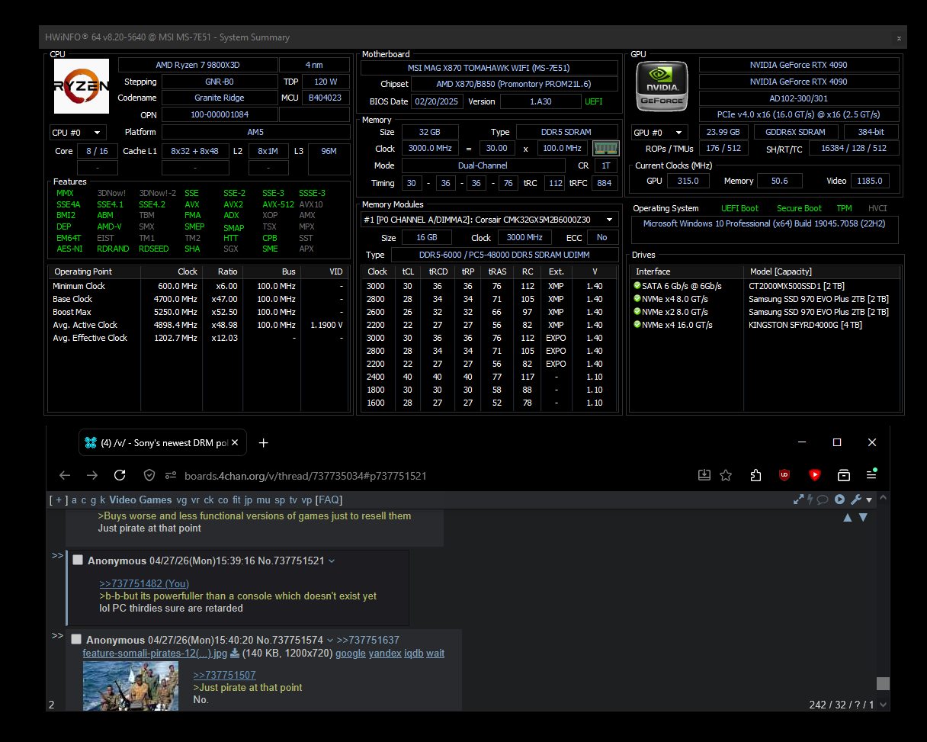Hide post 737751521 with its >> toggle
The width and height of the screenshot is (927, 742).
point(57,556)
